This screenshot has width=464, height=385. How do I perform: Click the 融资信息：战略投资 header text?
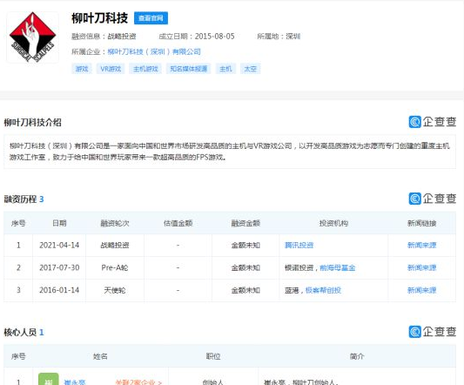[x=104, y=37]
